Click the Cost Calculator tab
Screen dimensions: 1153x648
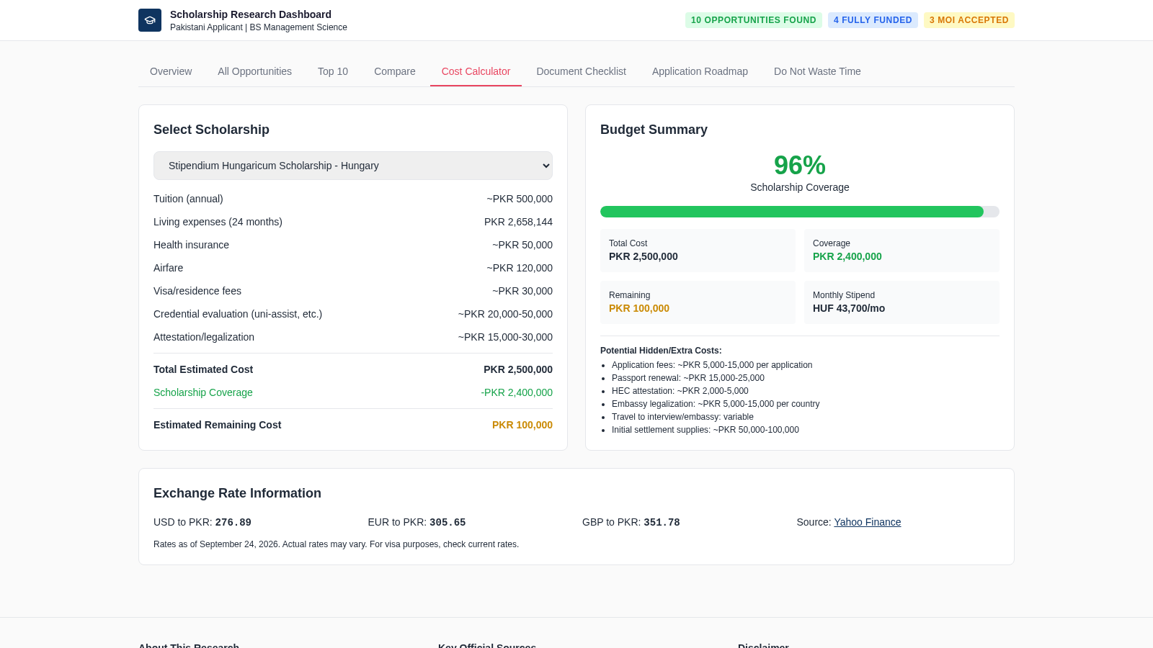[x=476, y=71]
